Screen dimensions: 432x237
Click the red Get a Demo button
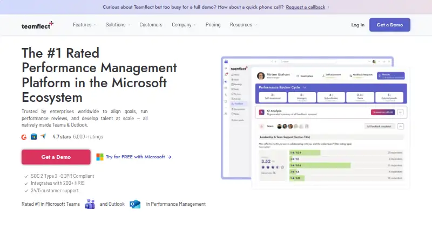56,157
